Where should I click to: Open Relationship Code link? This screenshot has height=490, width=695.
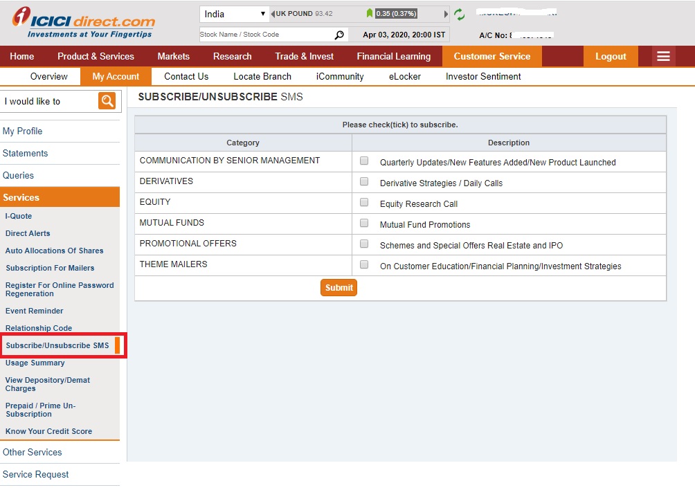pyautogui.click(x=39, y=328)
